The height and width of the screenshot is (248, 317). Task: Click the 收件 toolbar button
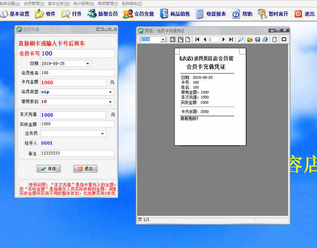pyautogui.click(x=45, y=14)
